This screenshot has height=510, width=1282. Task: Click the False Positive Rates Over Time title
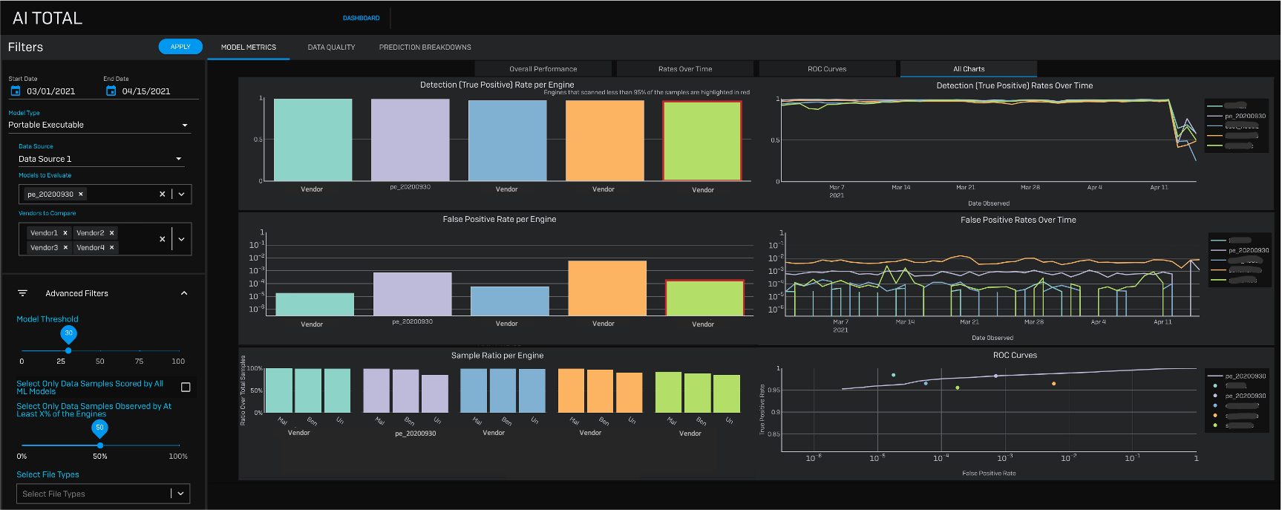click(x=1018, y=220)
